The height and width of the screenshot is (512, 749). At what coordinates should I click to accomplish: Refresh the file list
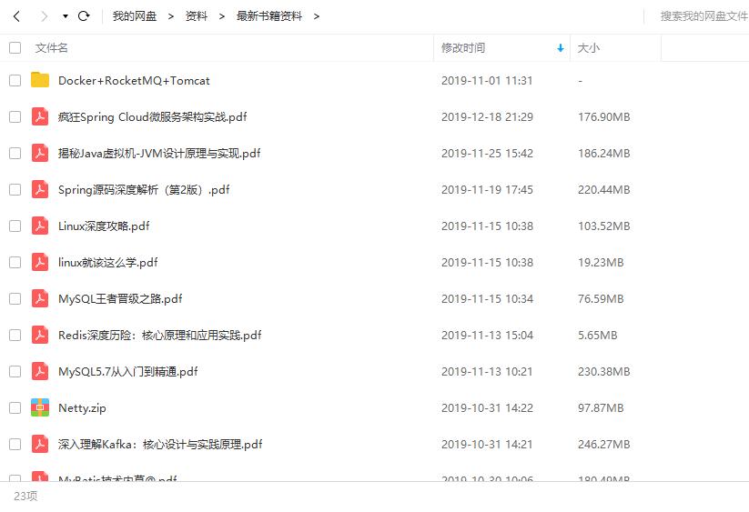click(84, 16)
